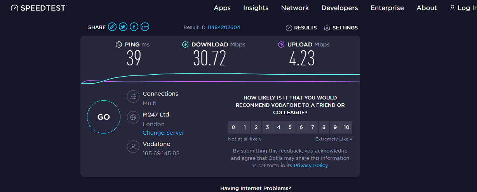Open the Developers menu
477x192 pixels.
click(x=340, y=8)
